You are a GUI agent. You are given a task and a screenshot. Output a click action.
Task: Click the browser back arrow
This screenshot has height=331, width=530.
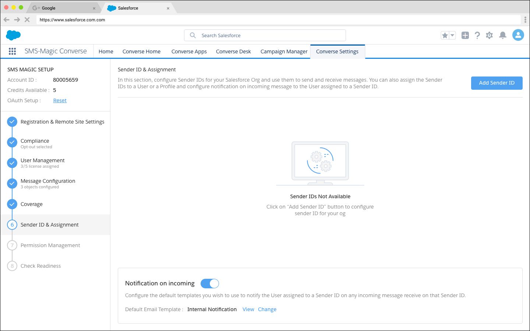pyautogui.click(x=7, y=19)
